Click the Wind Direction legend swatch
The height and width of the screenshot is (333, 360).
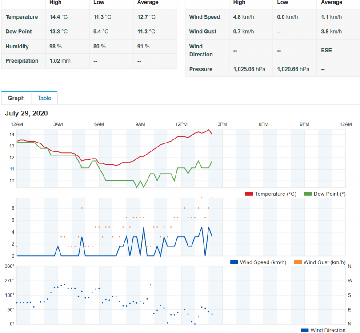pos(305,330)
